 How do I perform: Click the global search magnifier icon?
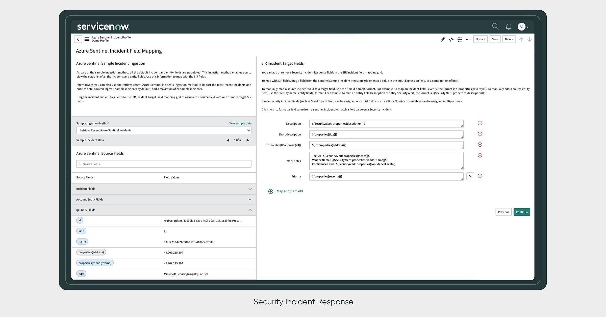(x=495, y=26)
